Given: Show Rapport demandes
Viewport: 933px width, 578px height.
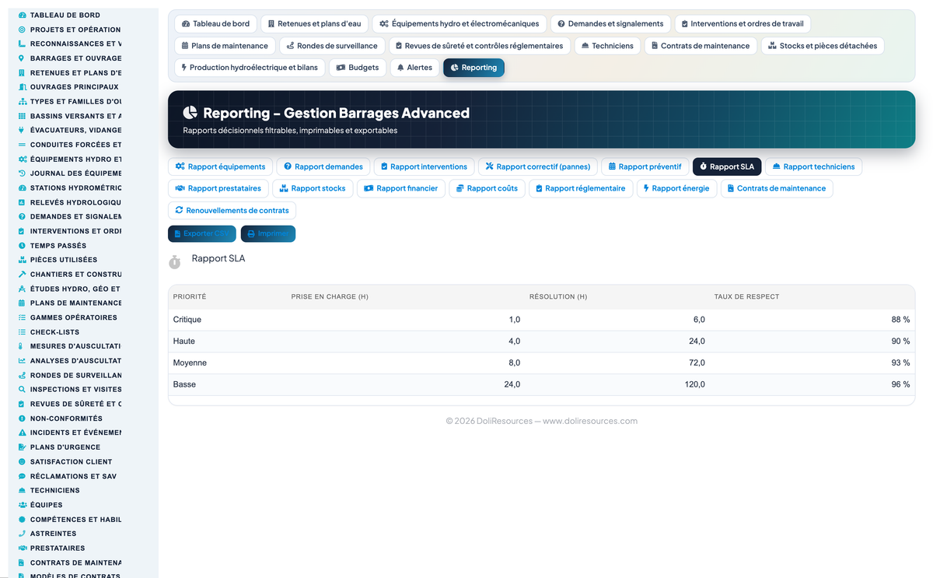Looking at the screenshot, I should coord(323,166).
